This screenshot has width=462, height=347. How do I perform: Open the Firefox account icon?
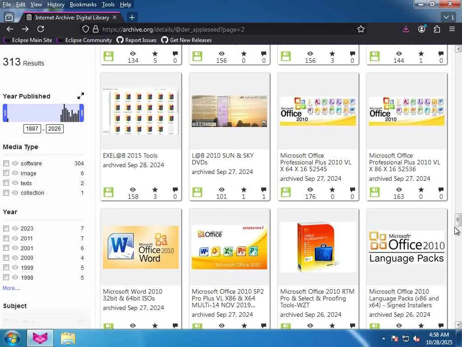point(422,29)
